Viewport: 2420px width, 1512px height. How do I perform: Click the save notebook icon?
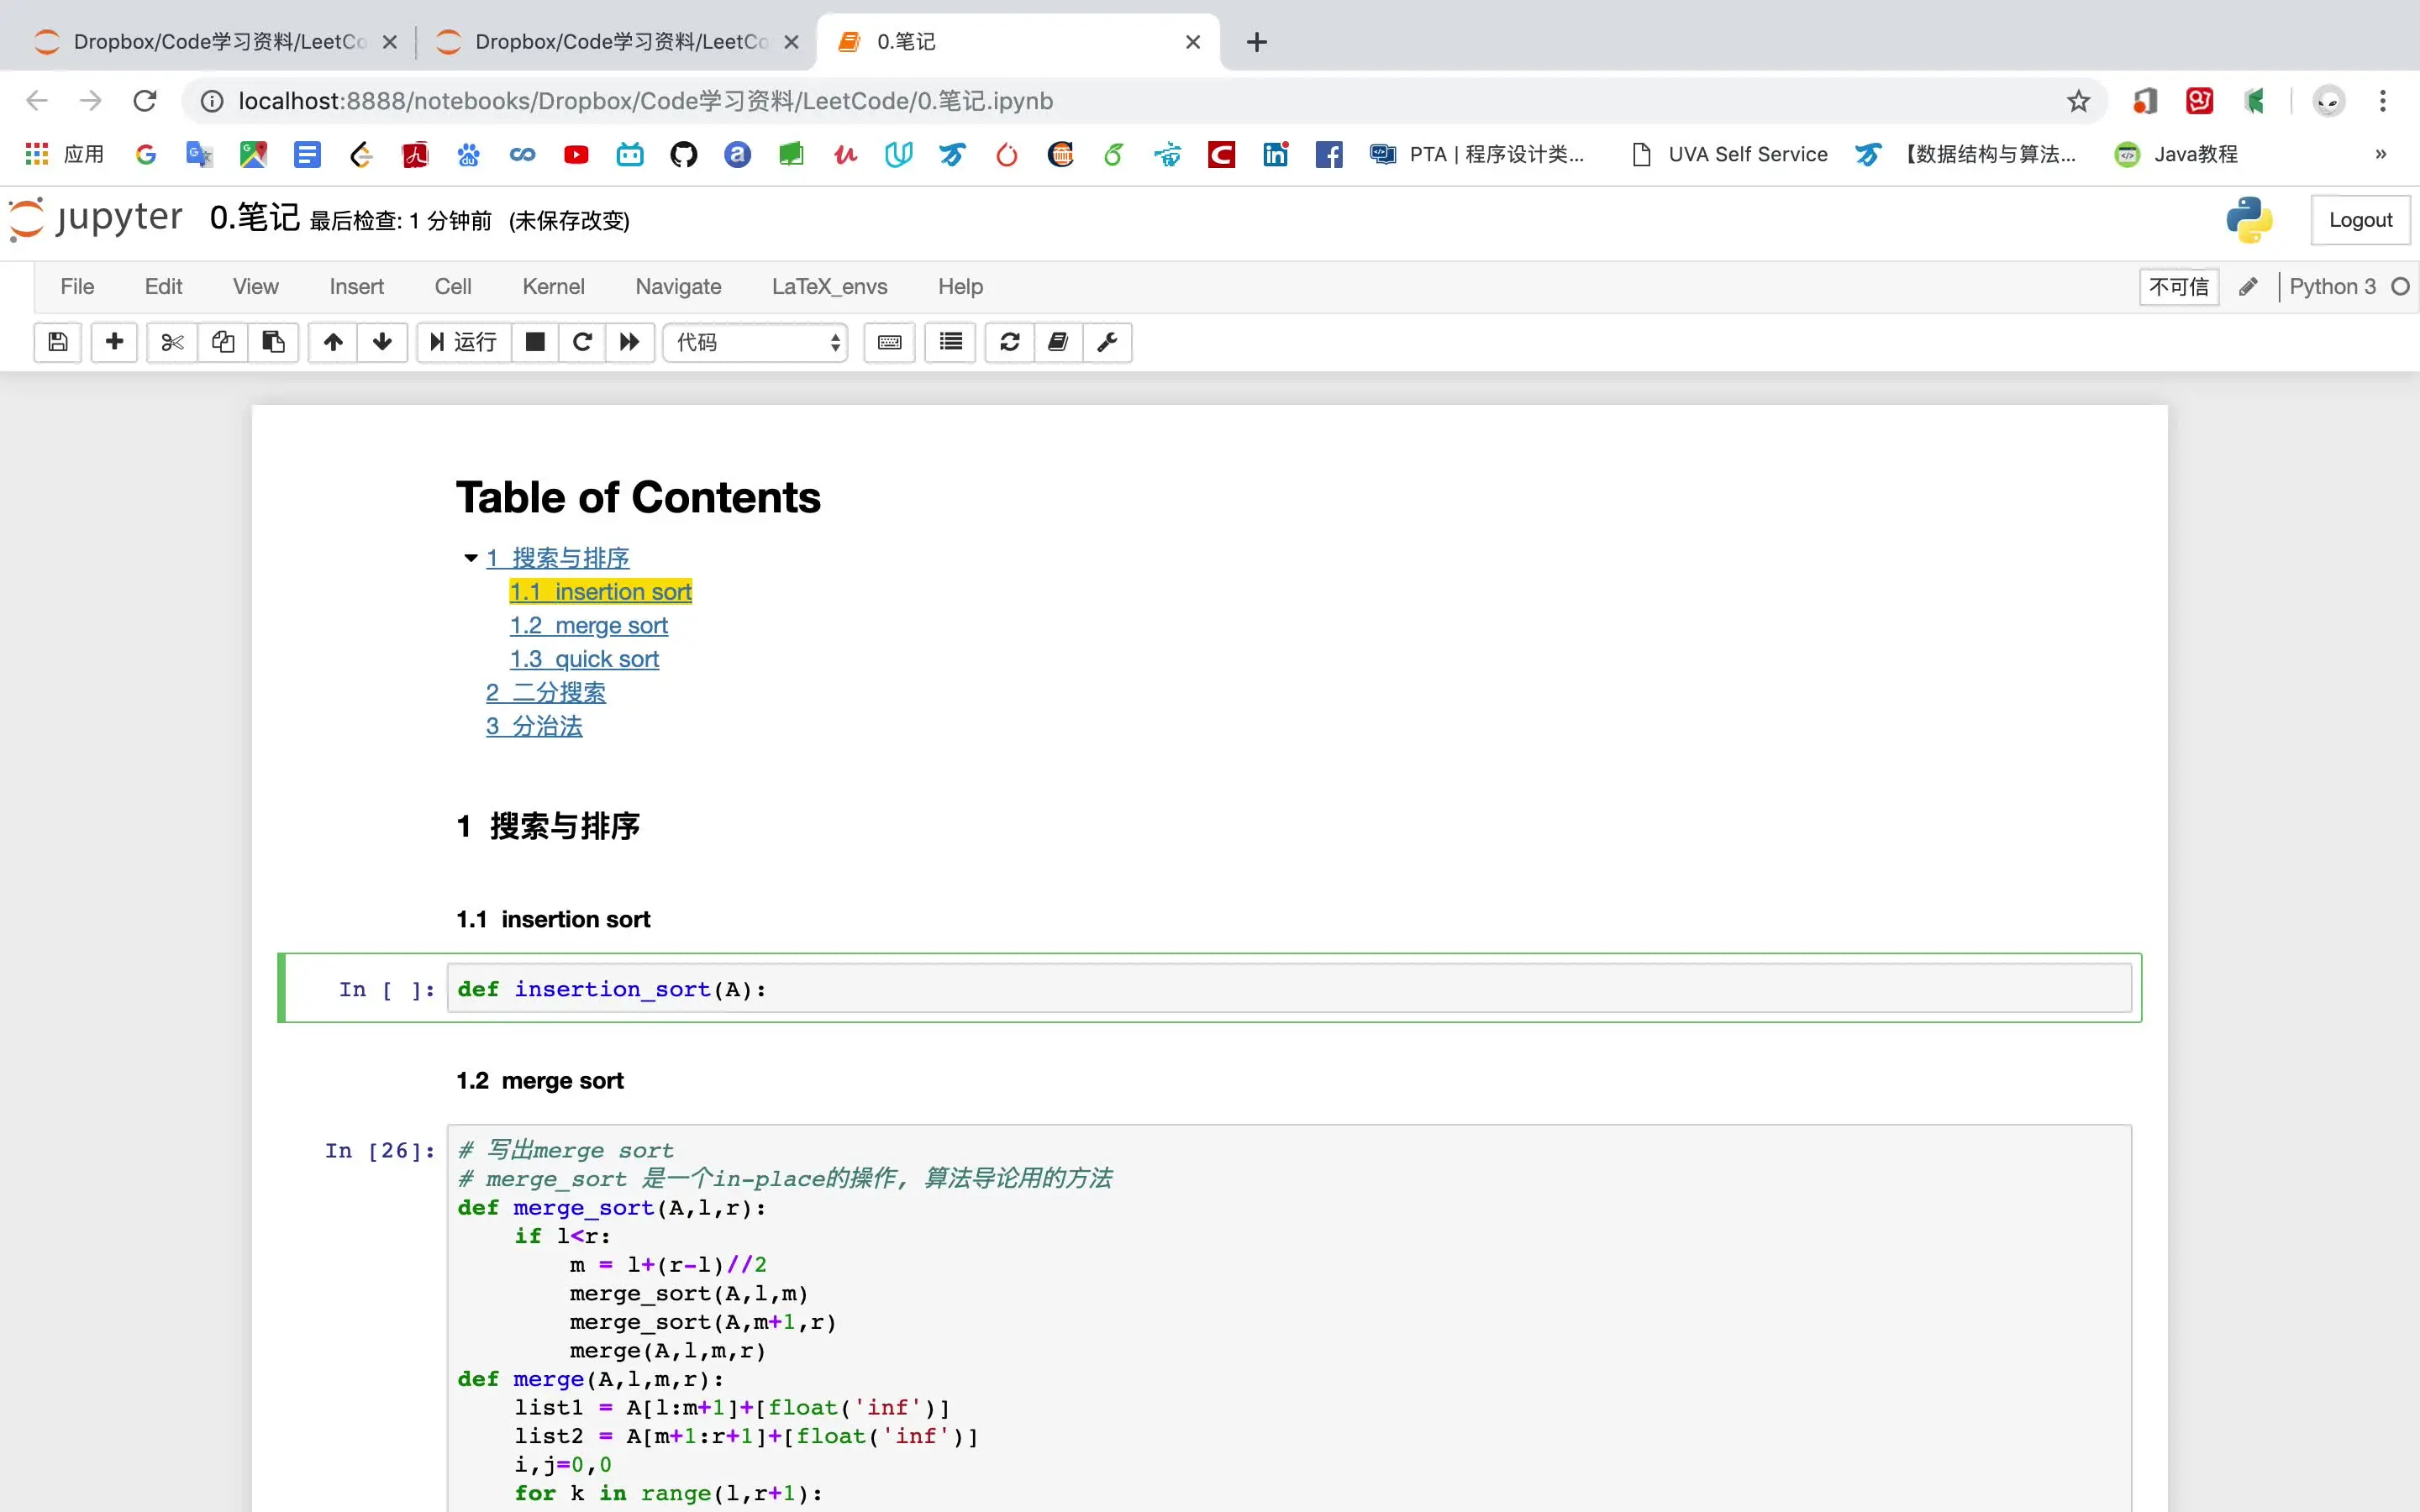point(58,343)
